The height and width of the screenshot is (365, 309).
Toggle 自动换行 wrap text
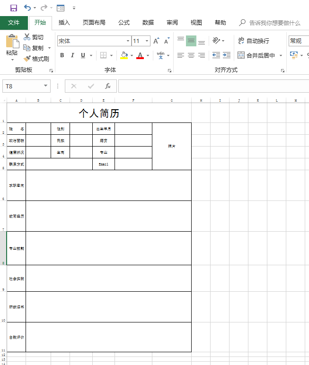(x=254, y=41)
